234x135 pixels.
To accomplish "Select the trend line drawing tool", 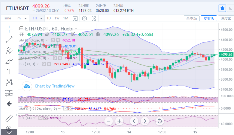I will [9, 40].
